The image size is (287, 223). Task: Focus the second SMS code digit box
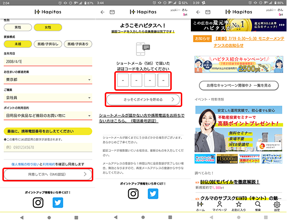pos(136,80)
